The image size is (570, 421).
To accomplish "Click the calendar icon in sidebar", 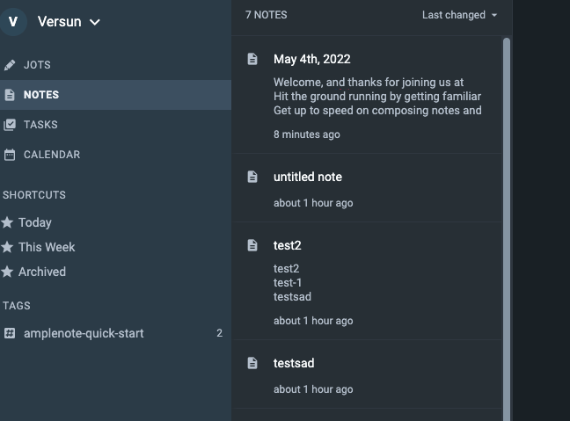I will pyautogui.click(x=10, y=155).
